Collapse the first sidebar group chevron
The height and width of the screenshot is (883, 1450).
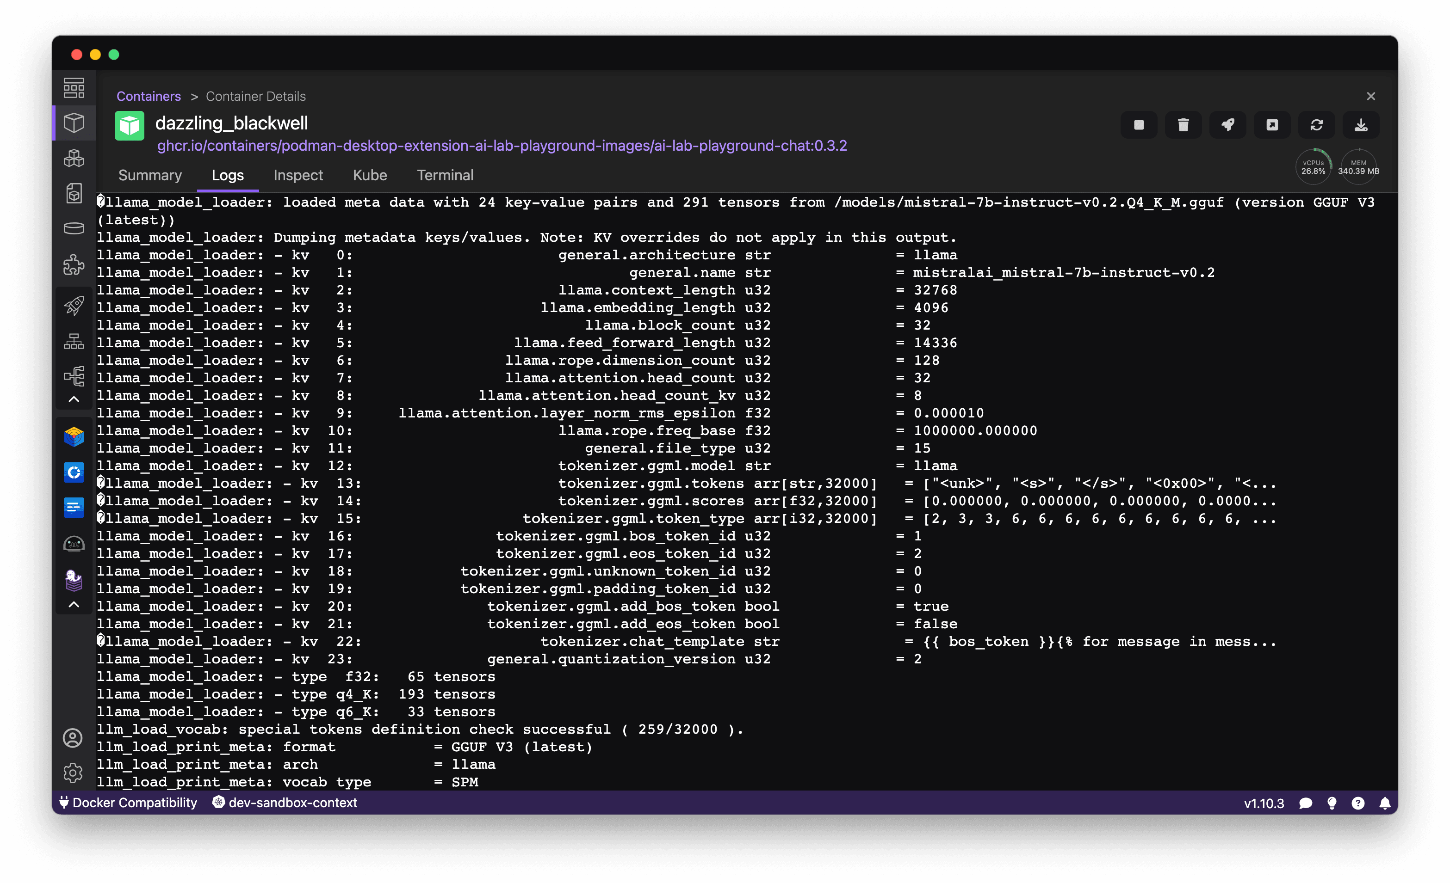click(x=74, y=400)
